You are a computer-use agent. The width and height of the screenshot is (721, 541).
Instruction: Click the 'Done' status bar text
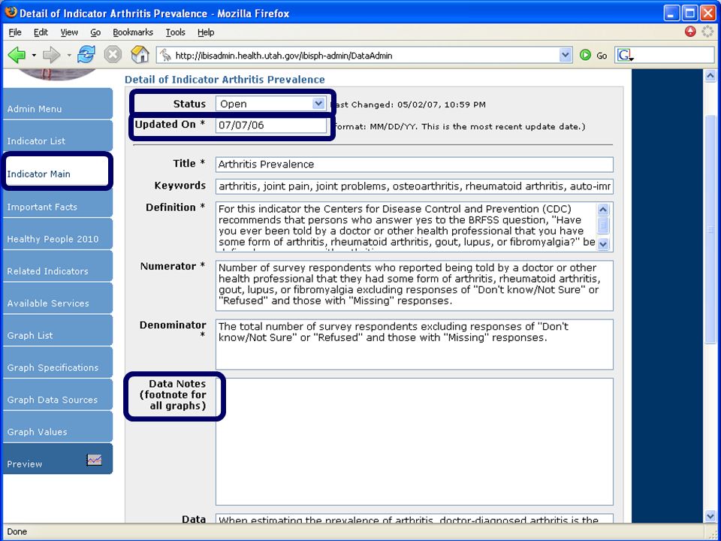click(17, 531)
